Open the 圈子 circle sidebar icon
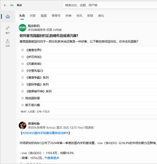 (8, 30)
